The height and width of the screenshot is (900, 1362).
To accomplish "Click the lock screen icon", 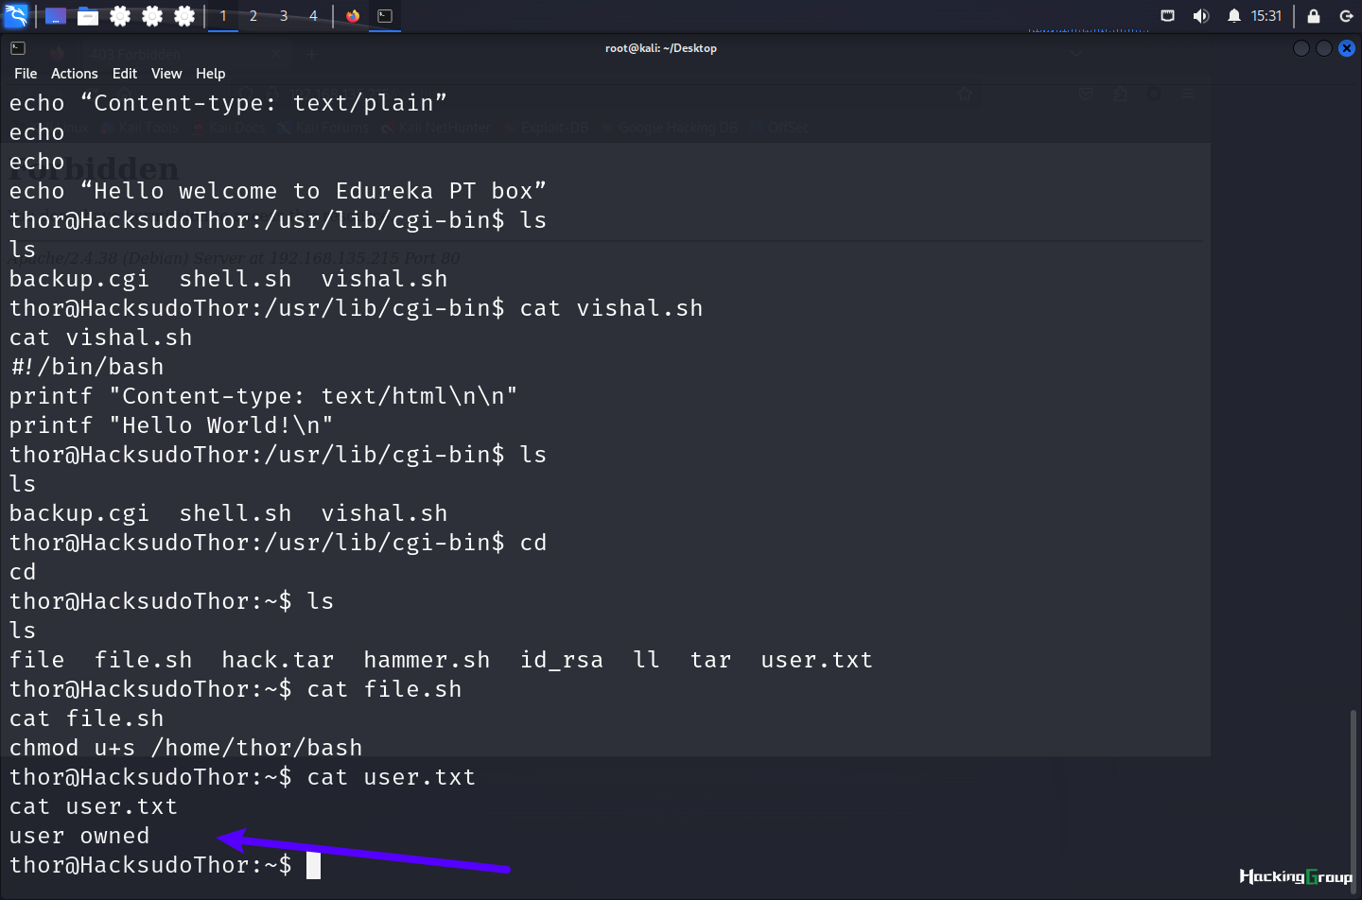I will click(1314, 16).
